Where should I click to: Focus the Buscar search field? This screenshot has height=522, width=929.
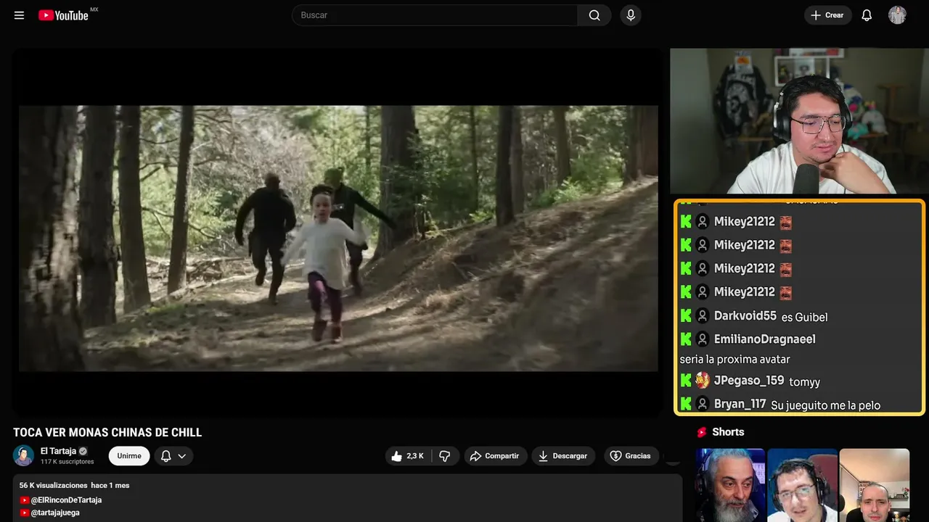435,15
